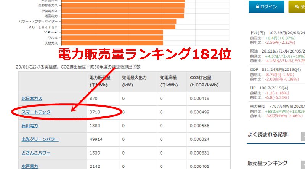The height and width of the screenshot is (169, 305).
Task: Click the gray button beside よく読まれる記事
Action: [303, 136]
